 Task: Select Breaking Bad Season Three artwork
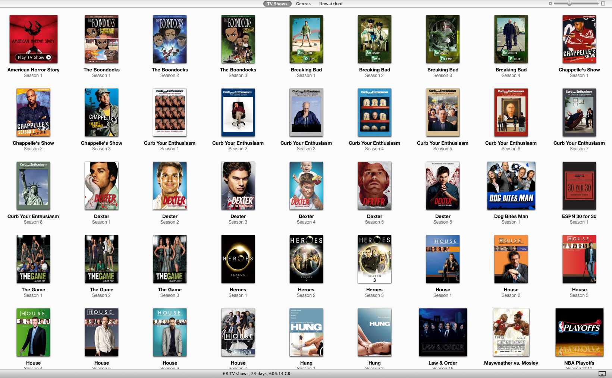click(x=443, y=39)
